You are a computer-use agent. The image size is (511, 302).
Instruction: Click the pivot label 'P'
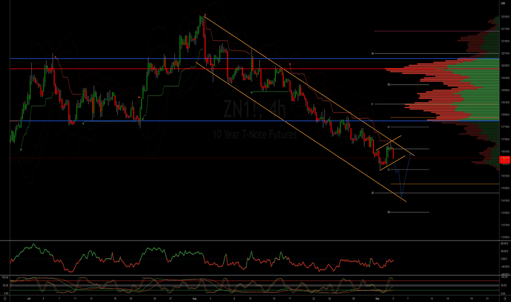[x=372, y=104]
